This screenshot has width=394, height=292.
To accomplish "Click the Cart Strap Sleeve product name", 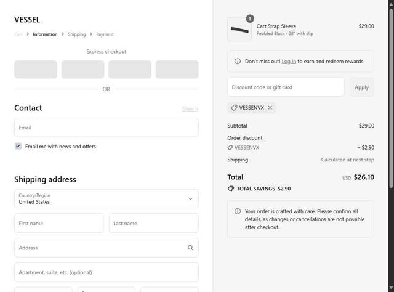I will [x=276, y=26].
